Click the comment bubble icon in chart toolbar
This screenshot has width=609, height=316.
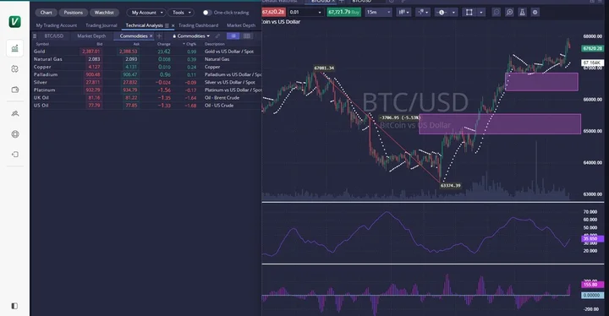point(496,12)
